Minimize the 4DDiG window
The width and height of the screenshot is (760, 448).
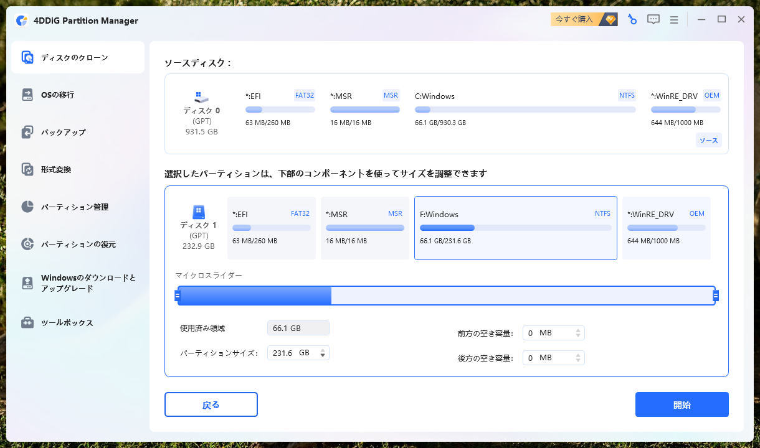pyautogui.click(x=701, y=19)
